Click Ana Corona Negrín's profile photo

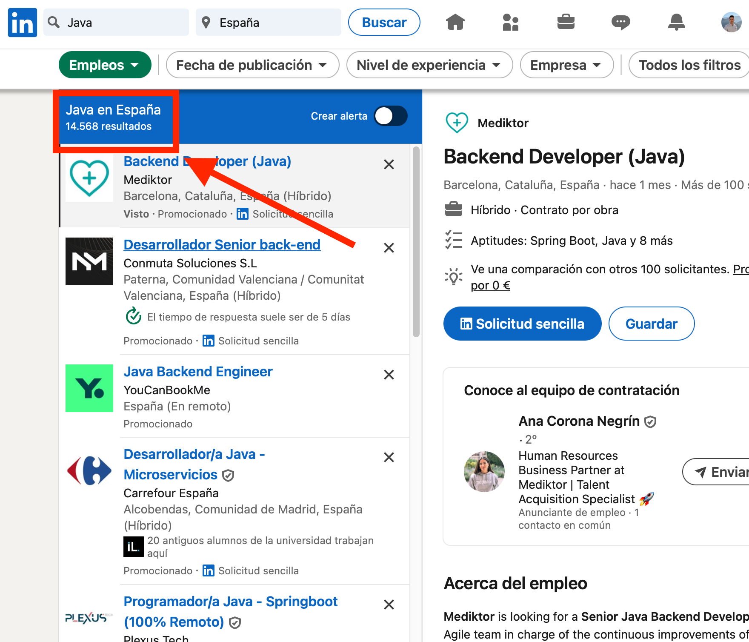tap(484, 472)
